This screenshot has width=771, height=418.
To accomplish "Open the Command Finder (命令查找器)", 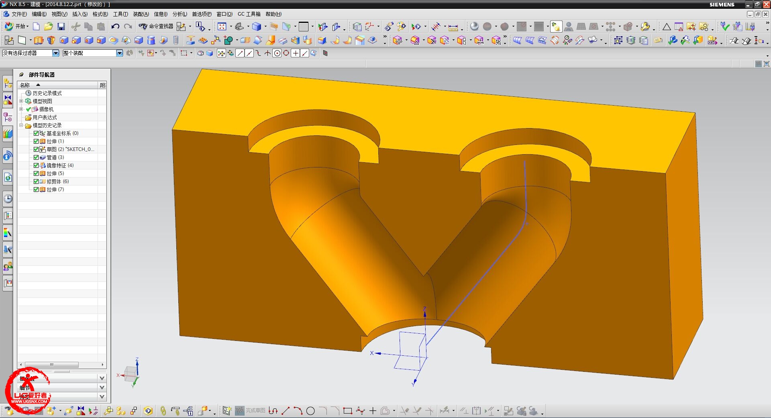I will coord(156,27).
